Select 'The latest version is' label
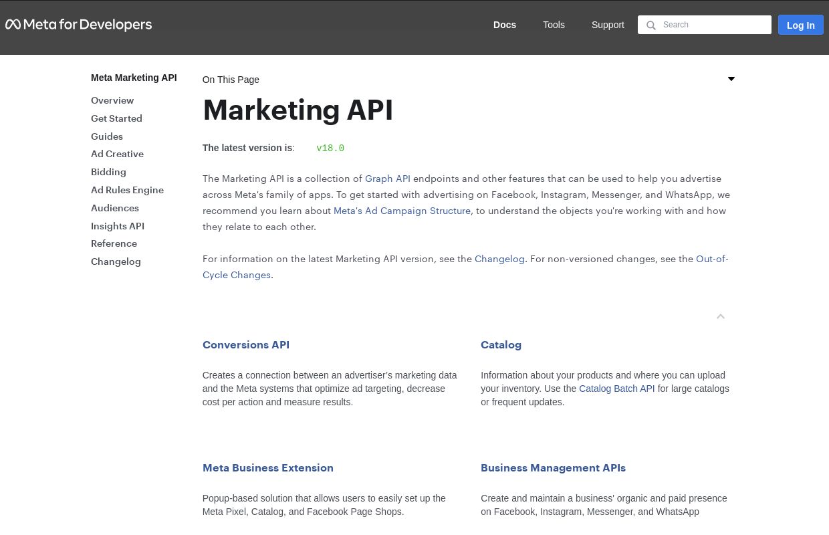 pos(247,148)
